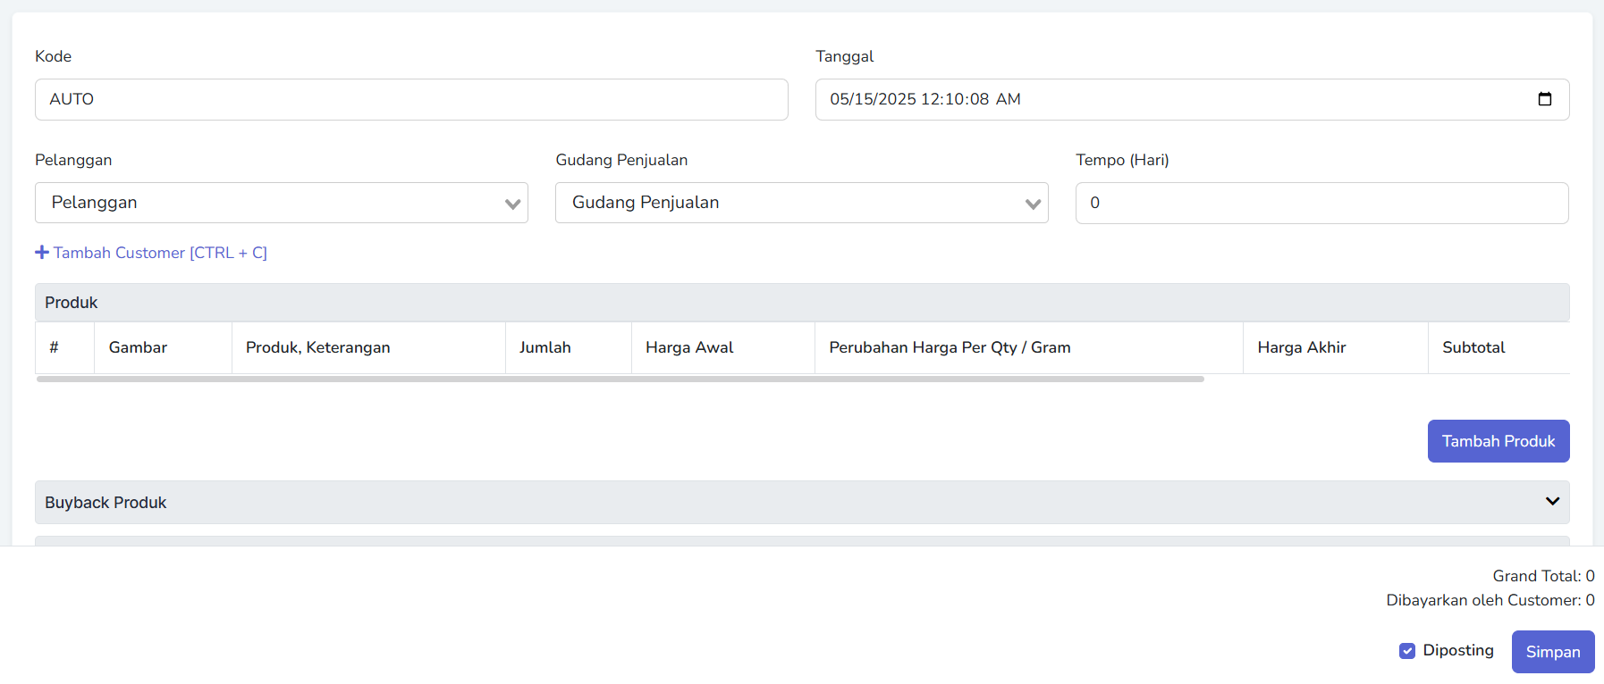1604x684 pixels.
Task: Click the Jumlah column header
Action: click(x=545, y=347)
